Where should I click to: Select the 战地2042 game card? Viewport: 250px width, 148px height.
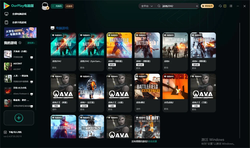63,52
